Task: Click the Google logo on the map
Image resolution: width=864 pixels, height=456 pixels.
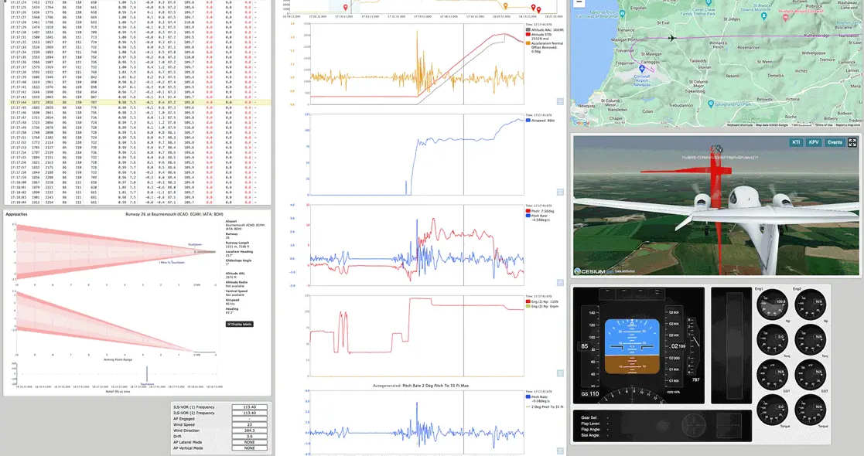Action: [x=582, y=124]
